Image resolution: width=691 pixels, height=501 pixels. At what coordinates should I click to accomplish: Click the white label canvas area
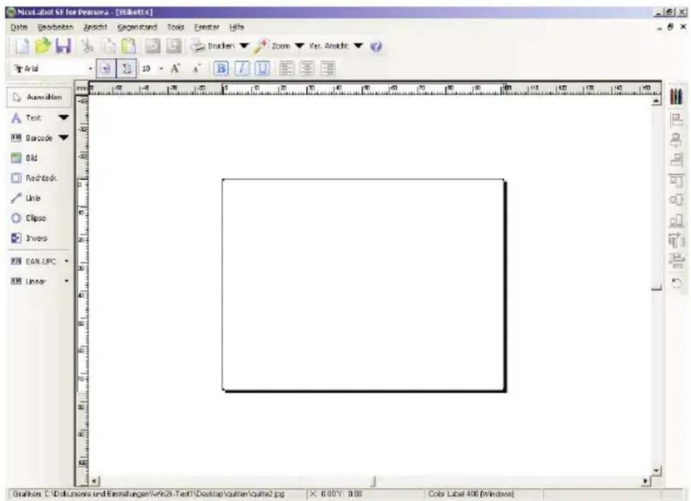(362, 284)
